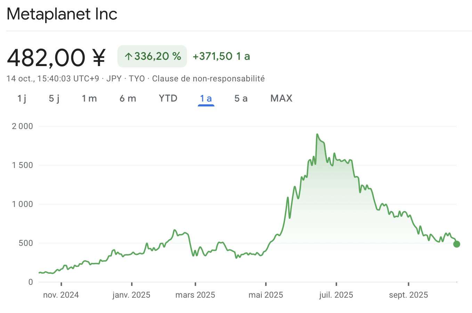Show the "1 m" chart period

(x=89, y=98)
